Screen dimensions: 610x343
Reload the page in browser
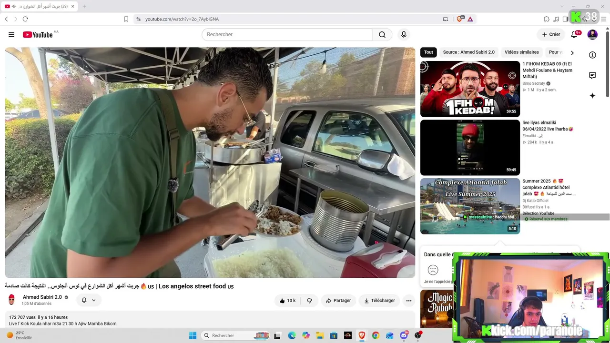(25, 19)
